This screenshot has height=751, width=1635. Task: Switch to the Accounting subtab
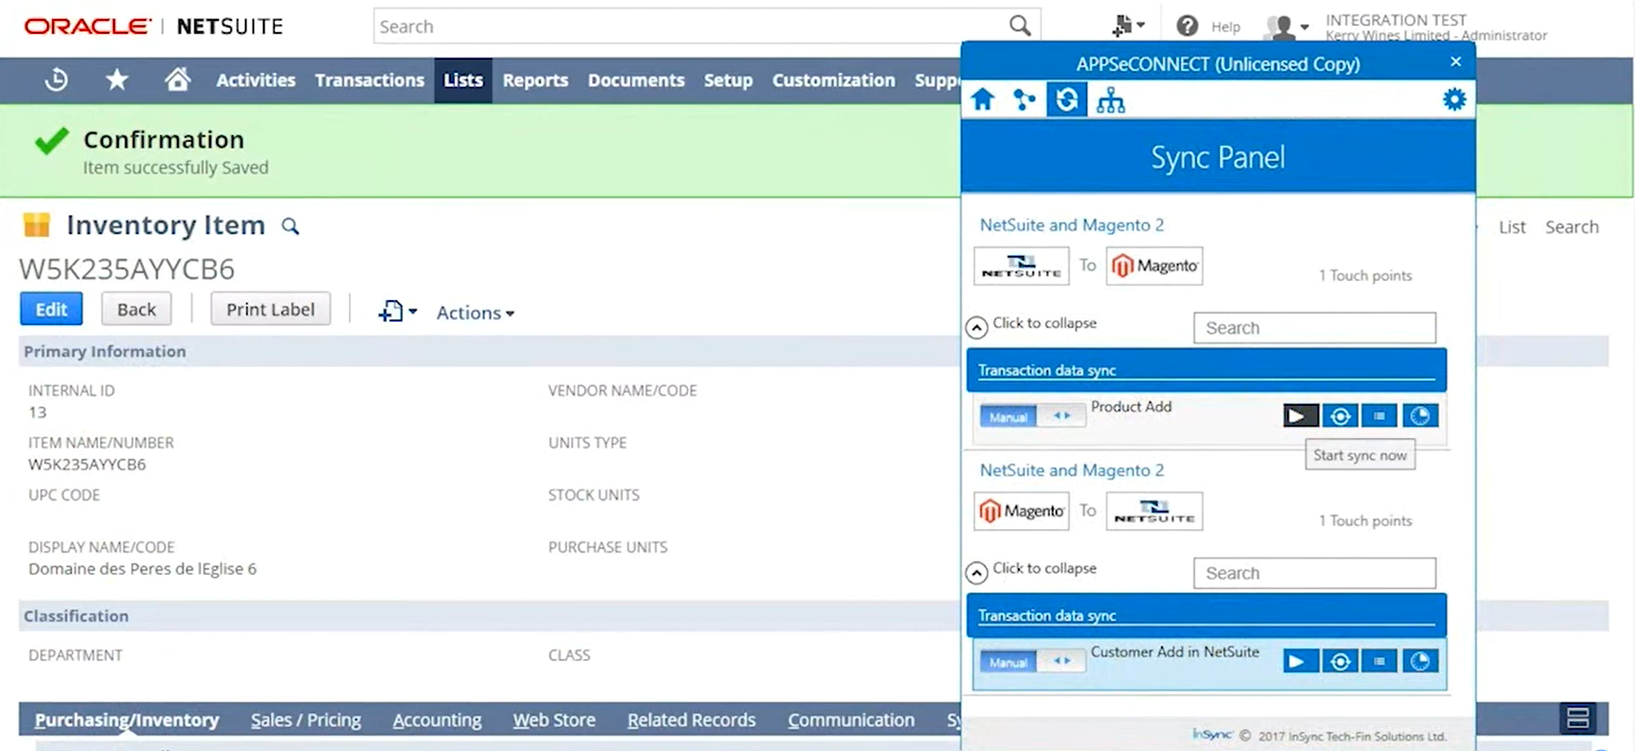437,720
